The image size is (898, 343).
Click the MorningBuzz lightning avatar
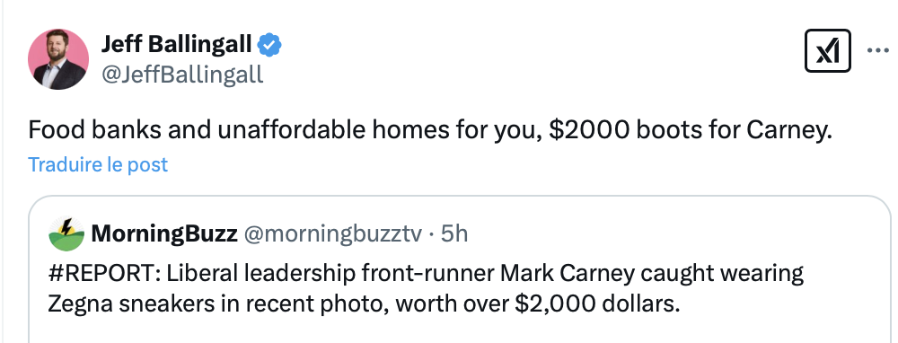[66, 234]
